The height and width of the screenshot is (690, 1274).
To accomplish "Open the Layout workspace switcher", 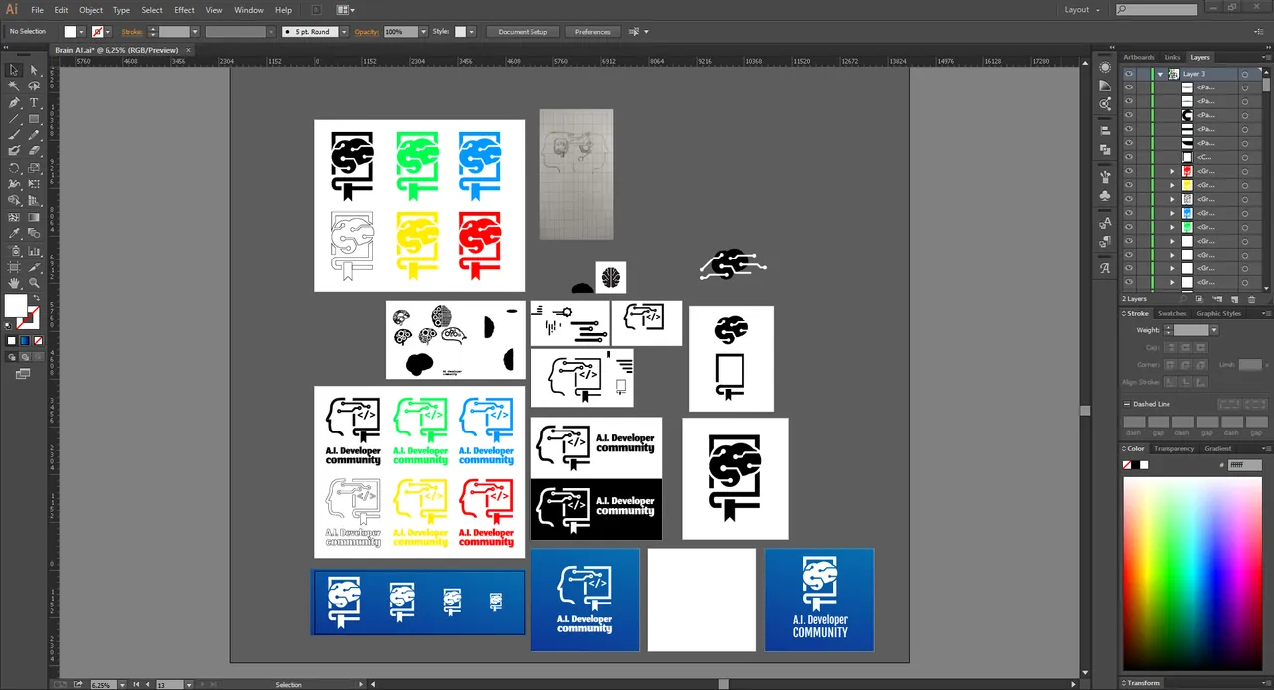I will [x=1082, y=10].
